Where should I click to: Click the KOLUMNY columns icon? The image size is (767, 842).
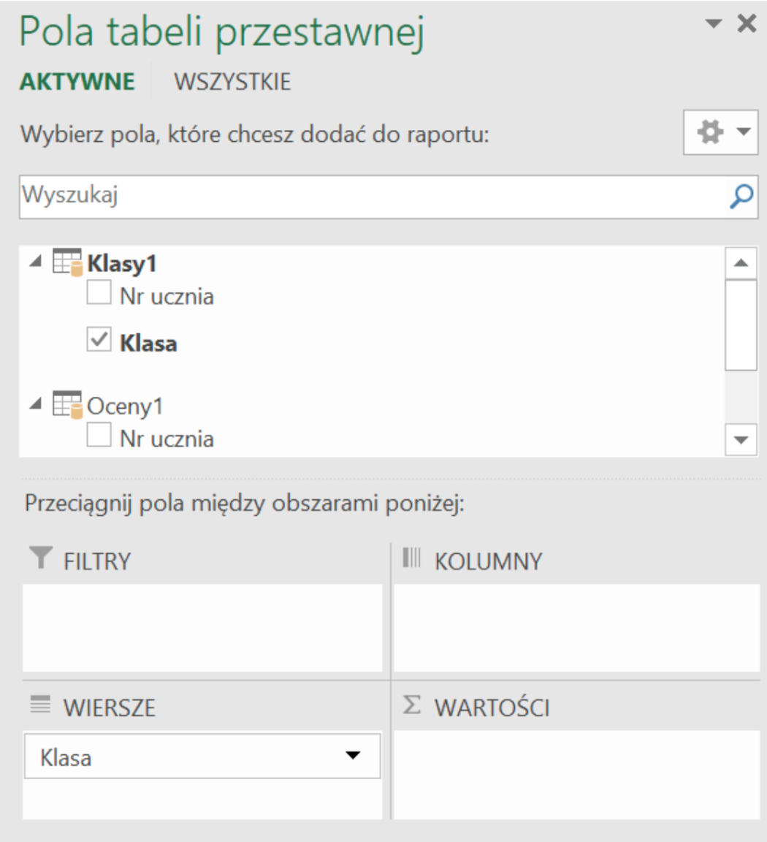tap(412, 561)
